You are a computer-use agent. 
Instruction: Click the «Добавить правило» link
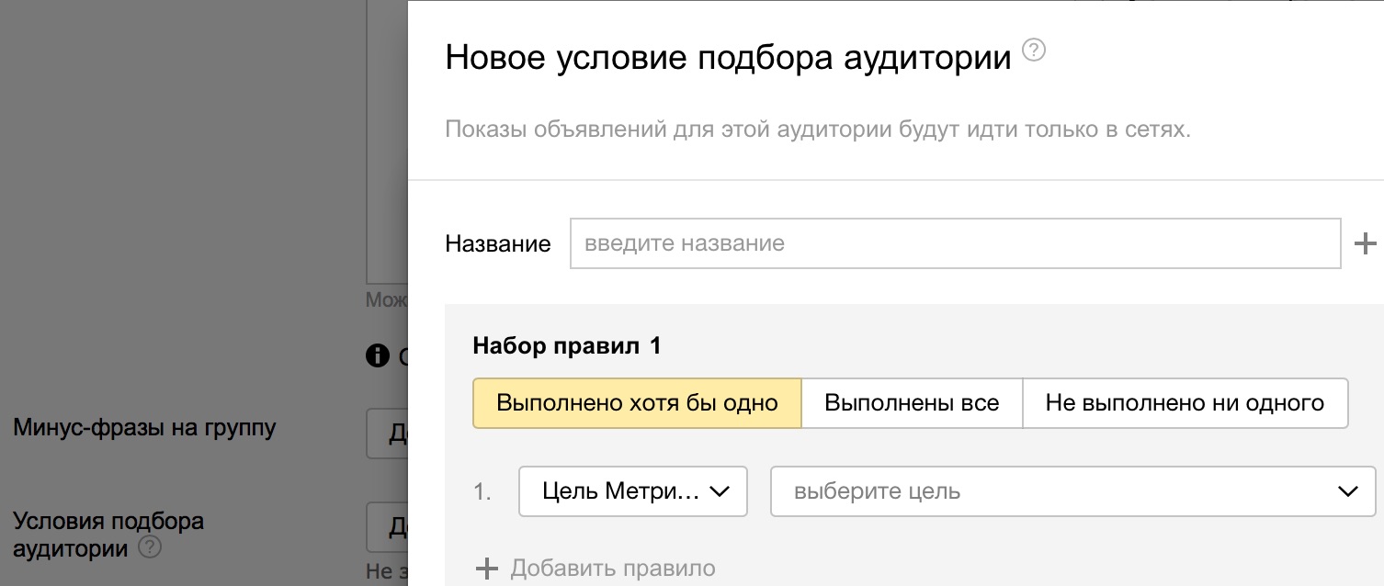(x=614, y=568)
